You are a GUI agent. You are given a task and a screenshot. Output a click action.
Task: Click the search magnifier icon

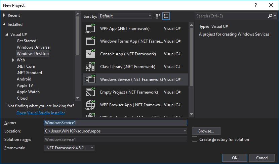click(x=270, y=16)
